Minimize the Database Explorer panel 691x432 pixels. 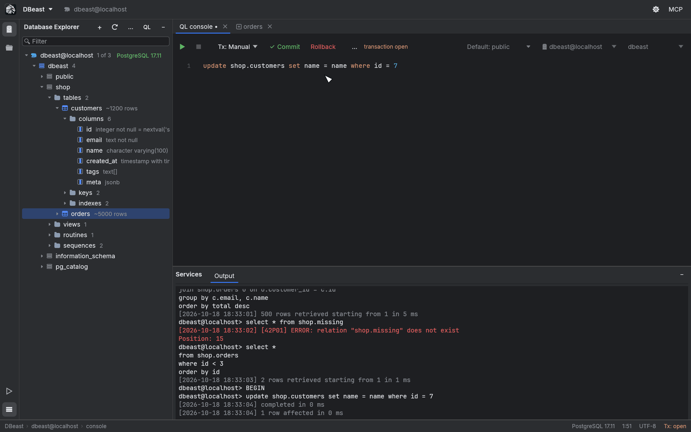[x=163, y=27]
